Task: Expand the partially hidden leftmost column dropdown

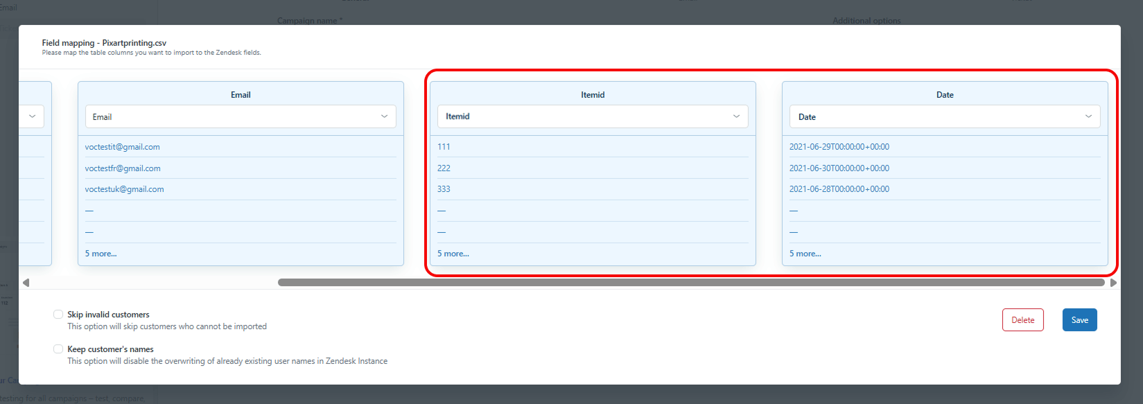Action: coord(32,116)
